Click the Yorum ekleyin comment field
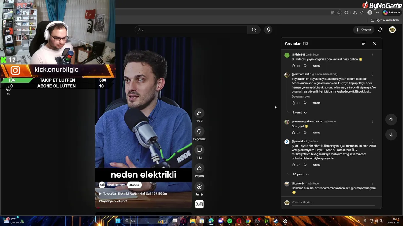 334,202
